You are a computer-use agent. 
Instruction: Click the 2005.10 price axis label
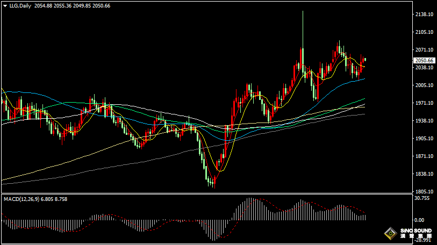(424, 85)
